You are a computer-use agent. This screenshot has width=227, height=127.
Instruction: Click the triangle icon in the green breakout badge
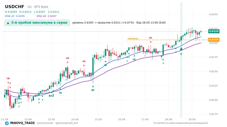pyautogui.click(x=8, y=23)
